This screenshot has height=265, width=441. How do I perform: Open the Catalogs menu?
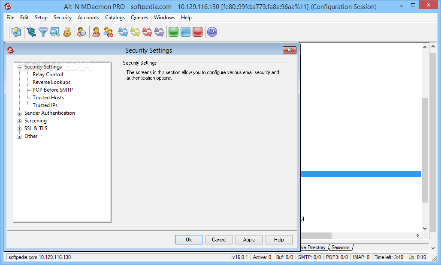115,18
